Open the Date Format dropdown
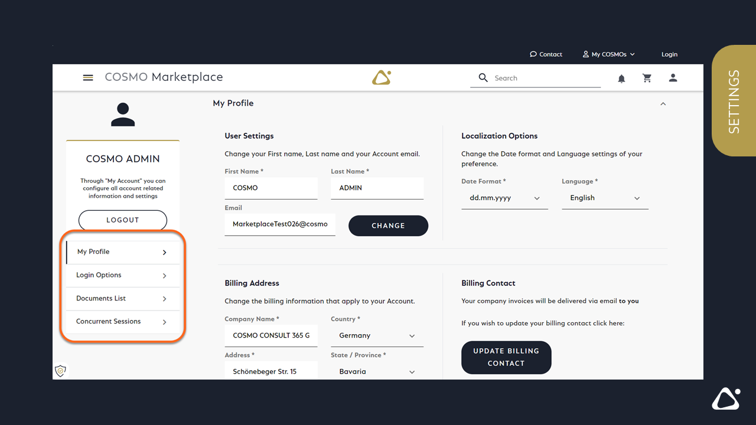This screenshot has width=756, height=425. click(x=504, y=198)
